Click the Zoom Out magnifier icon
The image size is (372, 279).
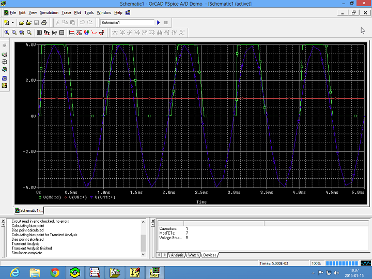pos(13,33)
